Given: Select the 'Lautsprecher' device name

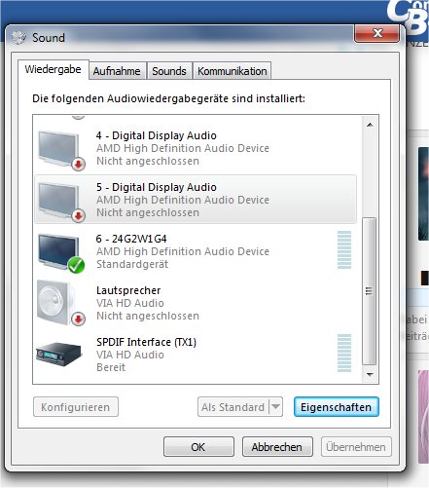Looking at the screenshot, I should [x=128, y=290].
